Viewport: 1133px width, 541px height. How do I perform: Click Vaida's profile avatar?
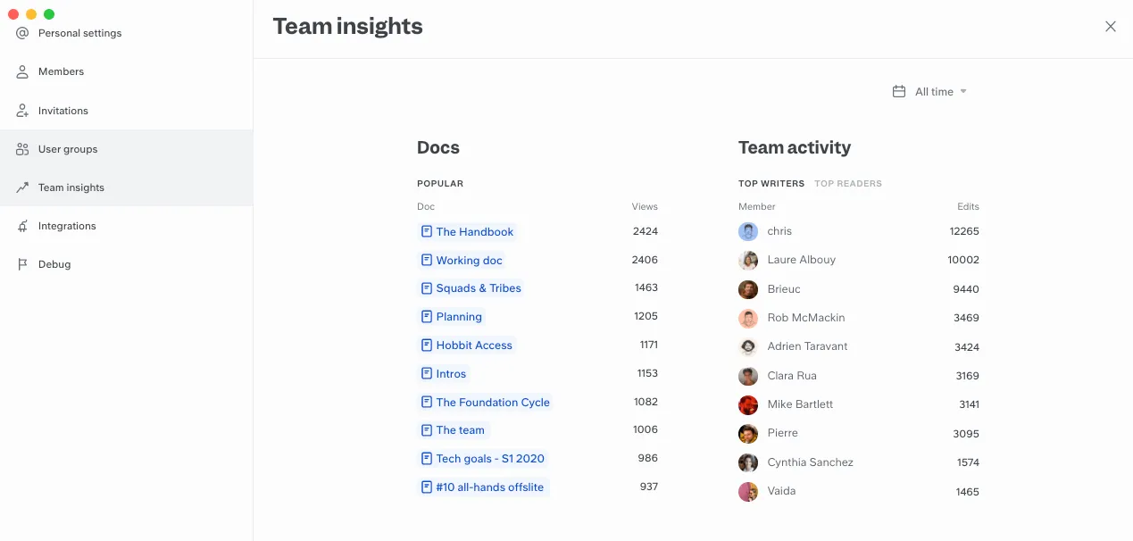[x=748, y=491]
